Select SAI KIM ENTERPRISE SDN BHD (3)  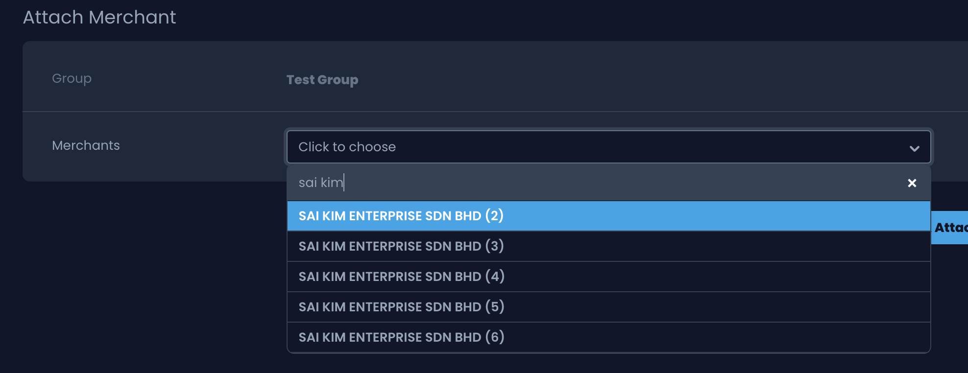pos(401,246)
